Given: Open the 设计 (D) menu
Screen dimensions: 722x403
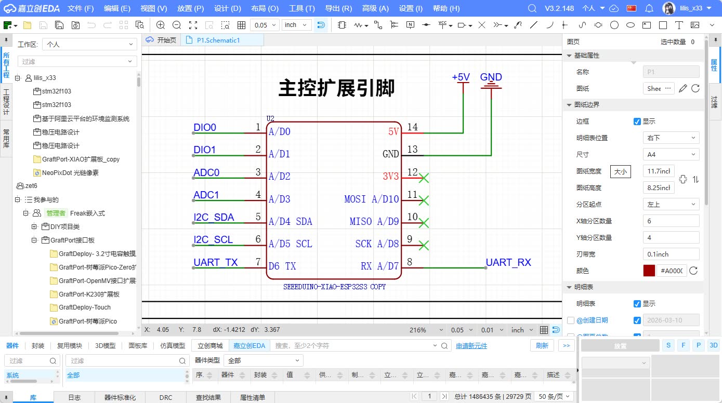Looking at the screenshot, I should coord(228,8).
